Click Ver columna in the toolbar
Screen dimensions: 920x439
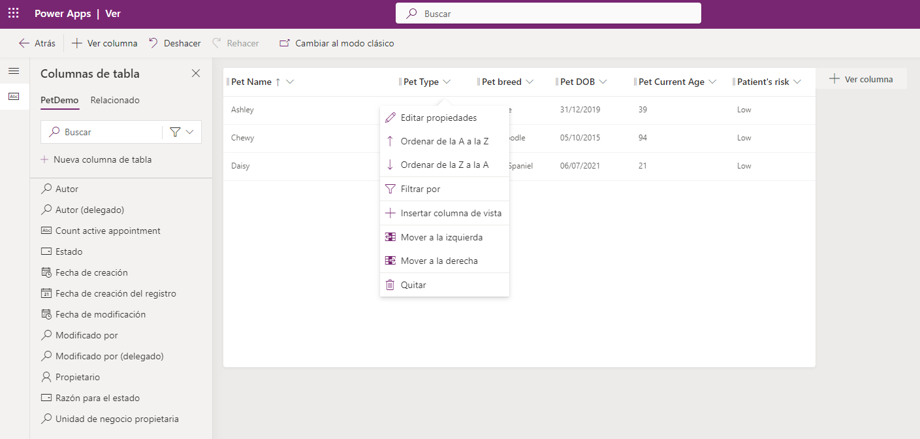tap(104, 43)
